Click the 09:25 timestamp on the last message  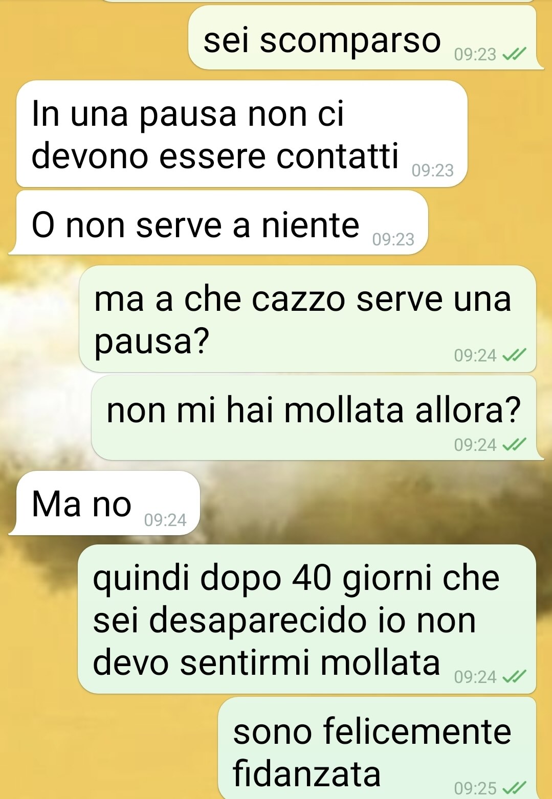pos(475,788)
